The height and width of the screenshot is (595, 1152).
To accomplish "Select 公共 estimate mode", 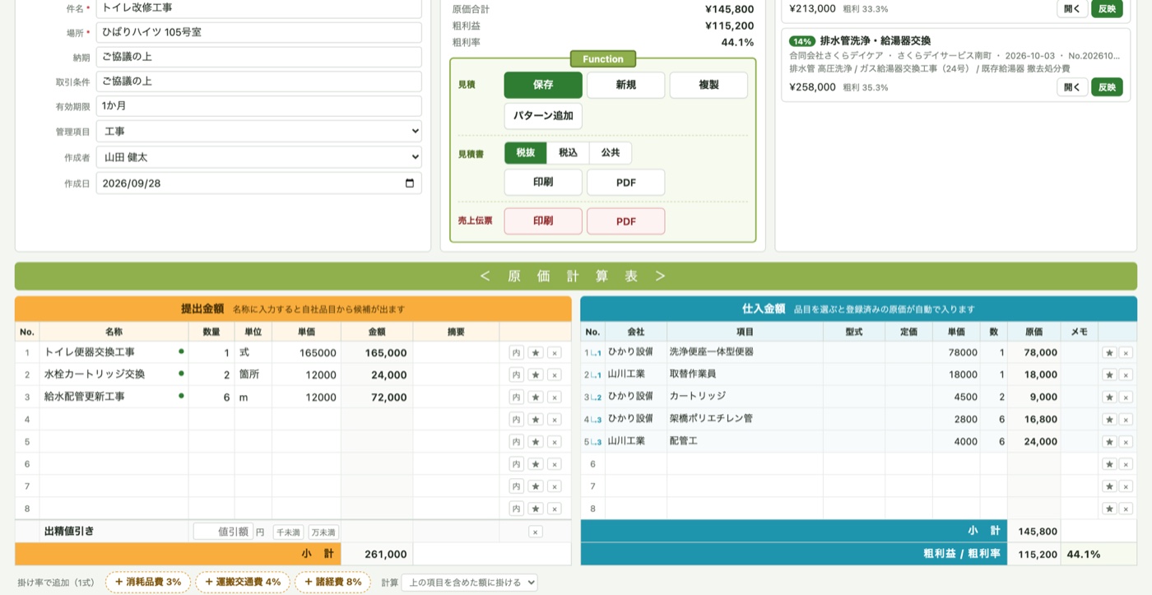I will pyautogui.click(x=611, y=153).
